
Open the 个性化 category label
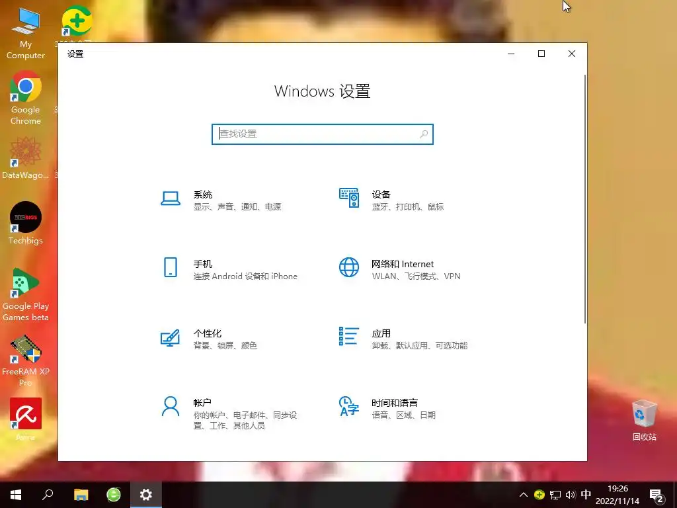click(x=208, y=333)
